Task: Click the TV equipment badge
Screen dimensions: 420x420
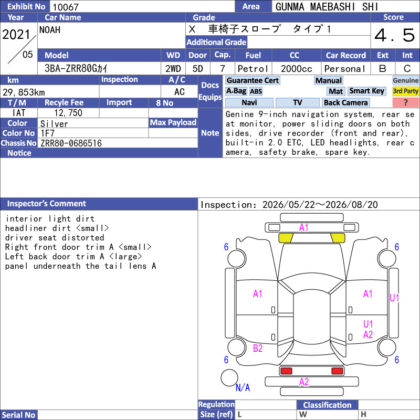Action: pos(297,102)
